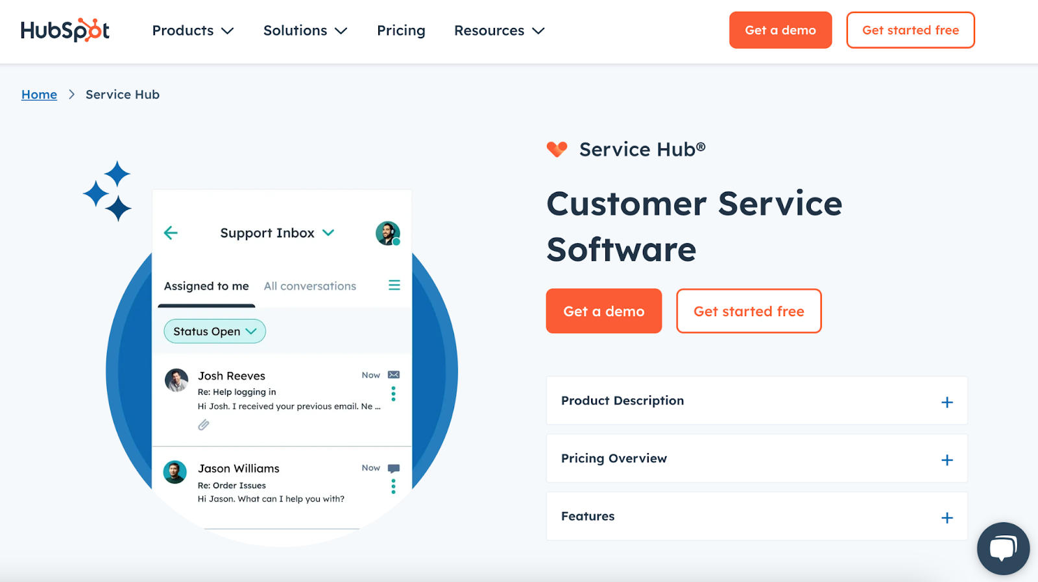Click the hero Get a demo button
The width and height of the screenshot is (1038, 582).
tap(604, 311)
